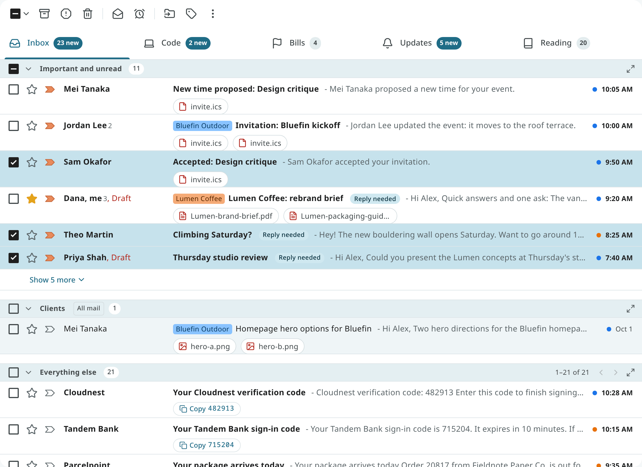This screenshot has height=467, width=642.
Task: Click the Lumen Coffee label chip
Action: 199,198
